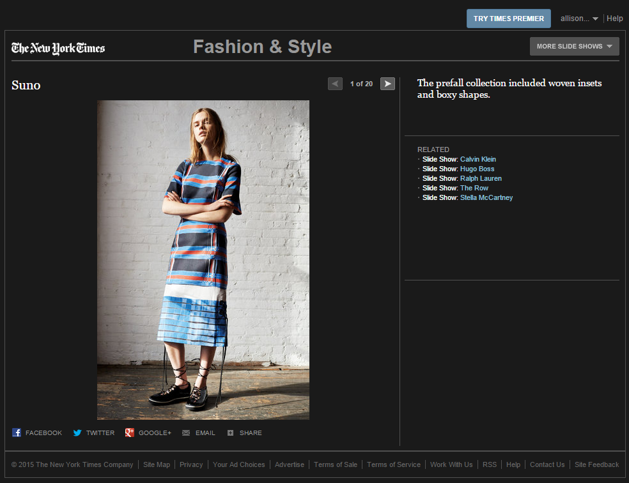The height and width of the screenshot is (483, 629).
Task: Expand the More Slide Shows dropdown
Action: (575, 47)
